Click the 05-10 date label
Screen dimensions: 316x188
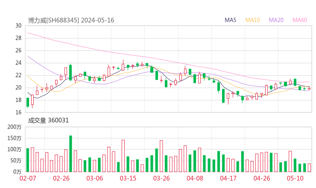click(x=295, y=178)
